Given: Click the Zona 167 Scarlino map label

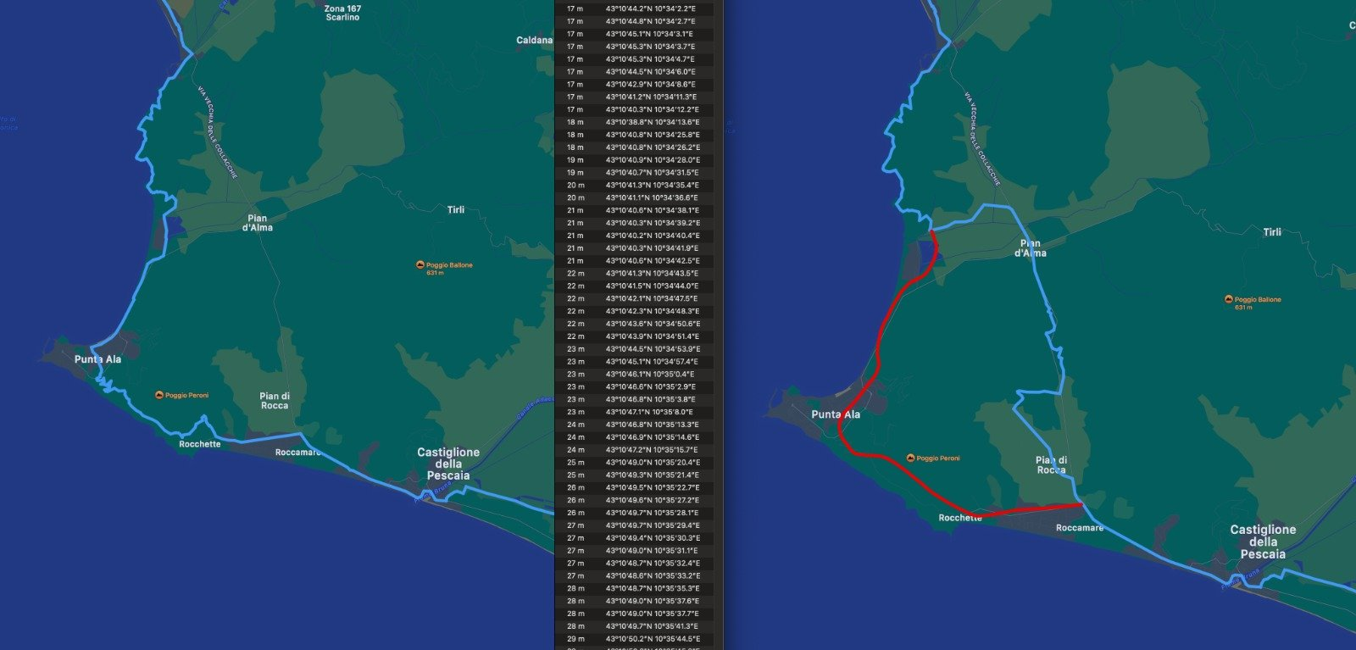Looking at the screenshot, I should pyautogui.click(x=342, y=13).
